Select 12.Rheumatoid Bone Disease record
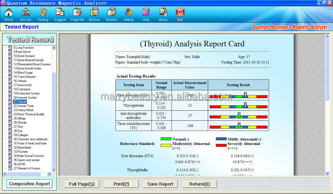 [32, 64]
